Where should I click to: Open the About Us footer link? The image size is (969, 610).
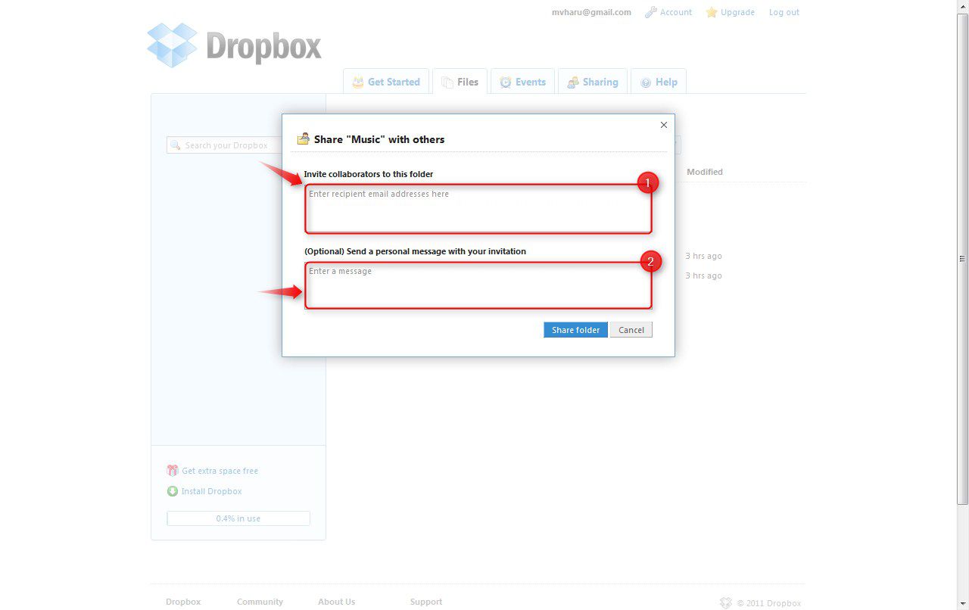(x=336, y=602)
